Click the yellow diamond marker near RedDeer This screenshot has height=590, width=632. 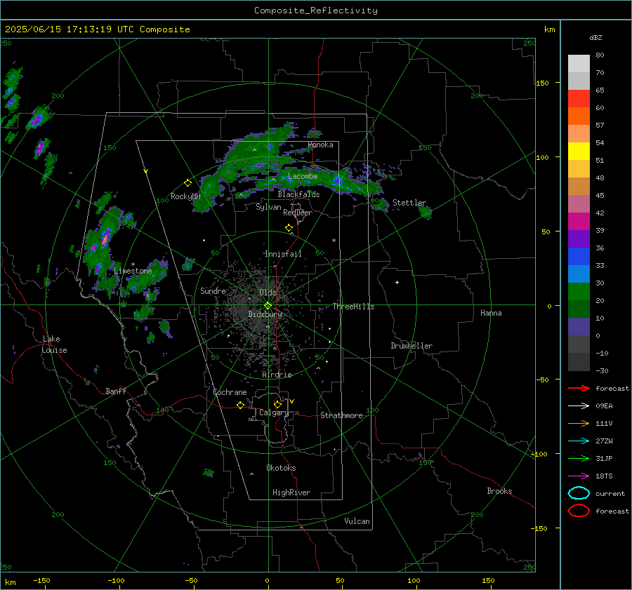click(x=289, y=228)
